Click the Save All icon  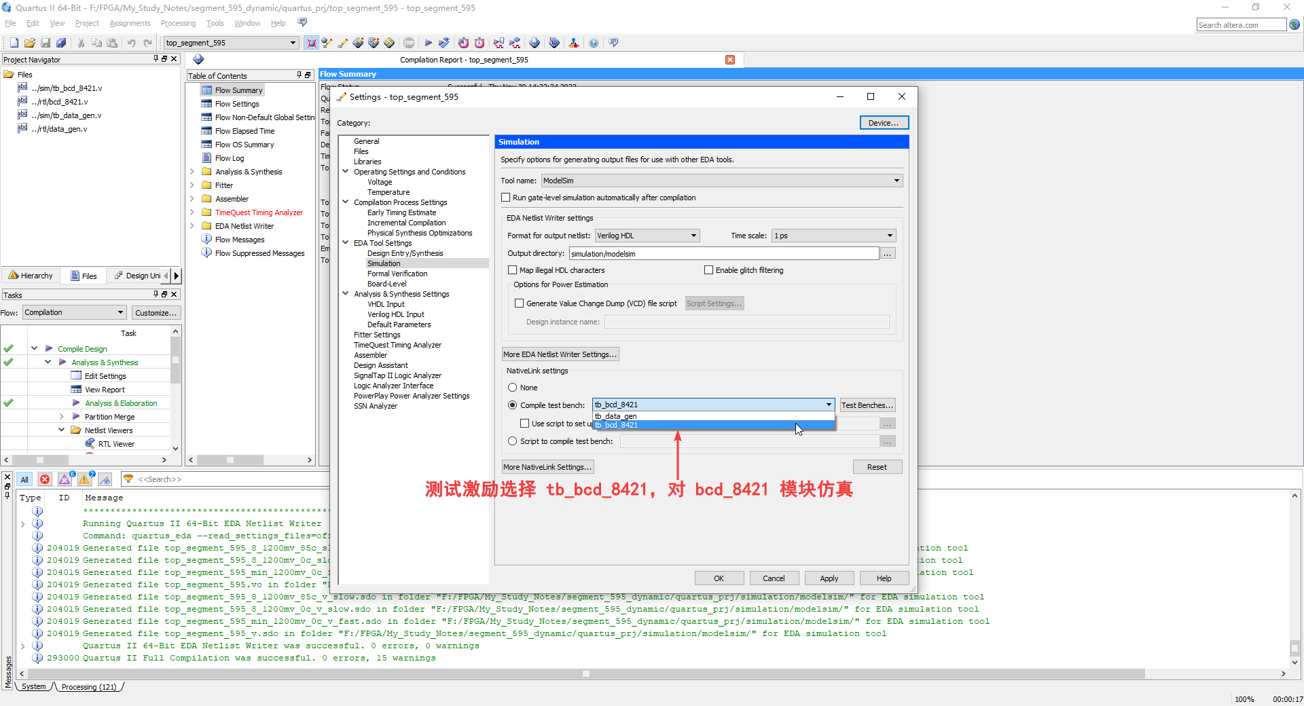pos(61,43)
